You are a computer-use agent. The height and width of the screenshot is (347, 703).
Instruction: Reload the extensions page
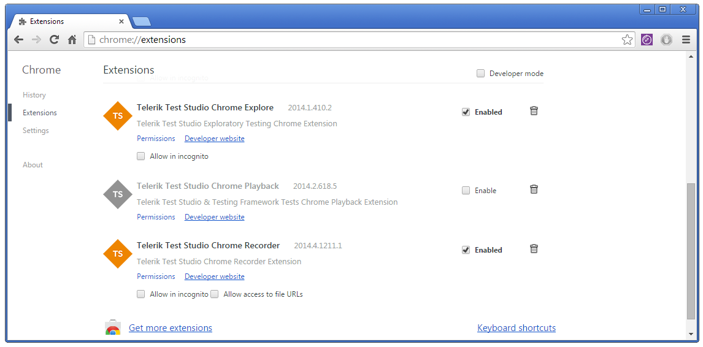click(x=54, y=40)
